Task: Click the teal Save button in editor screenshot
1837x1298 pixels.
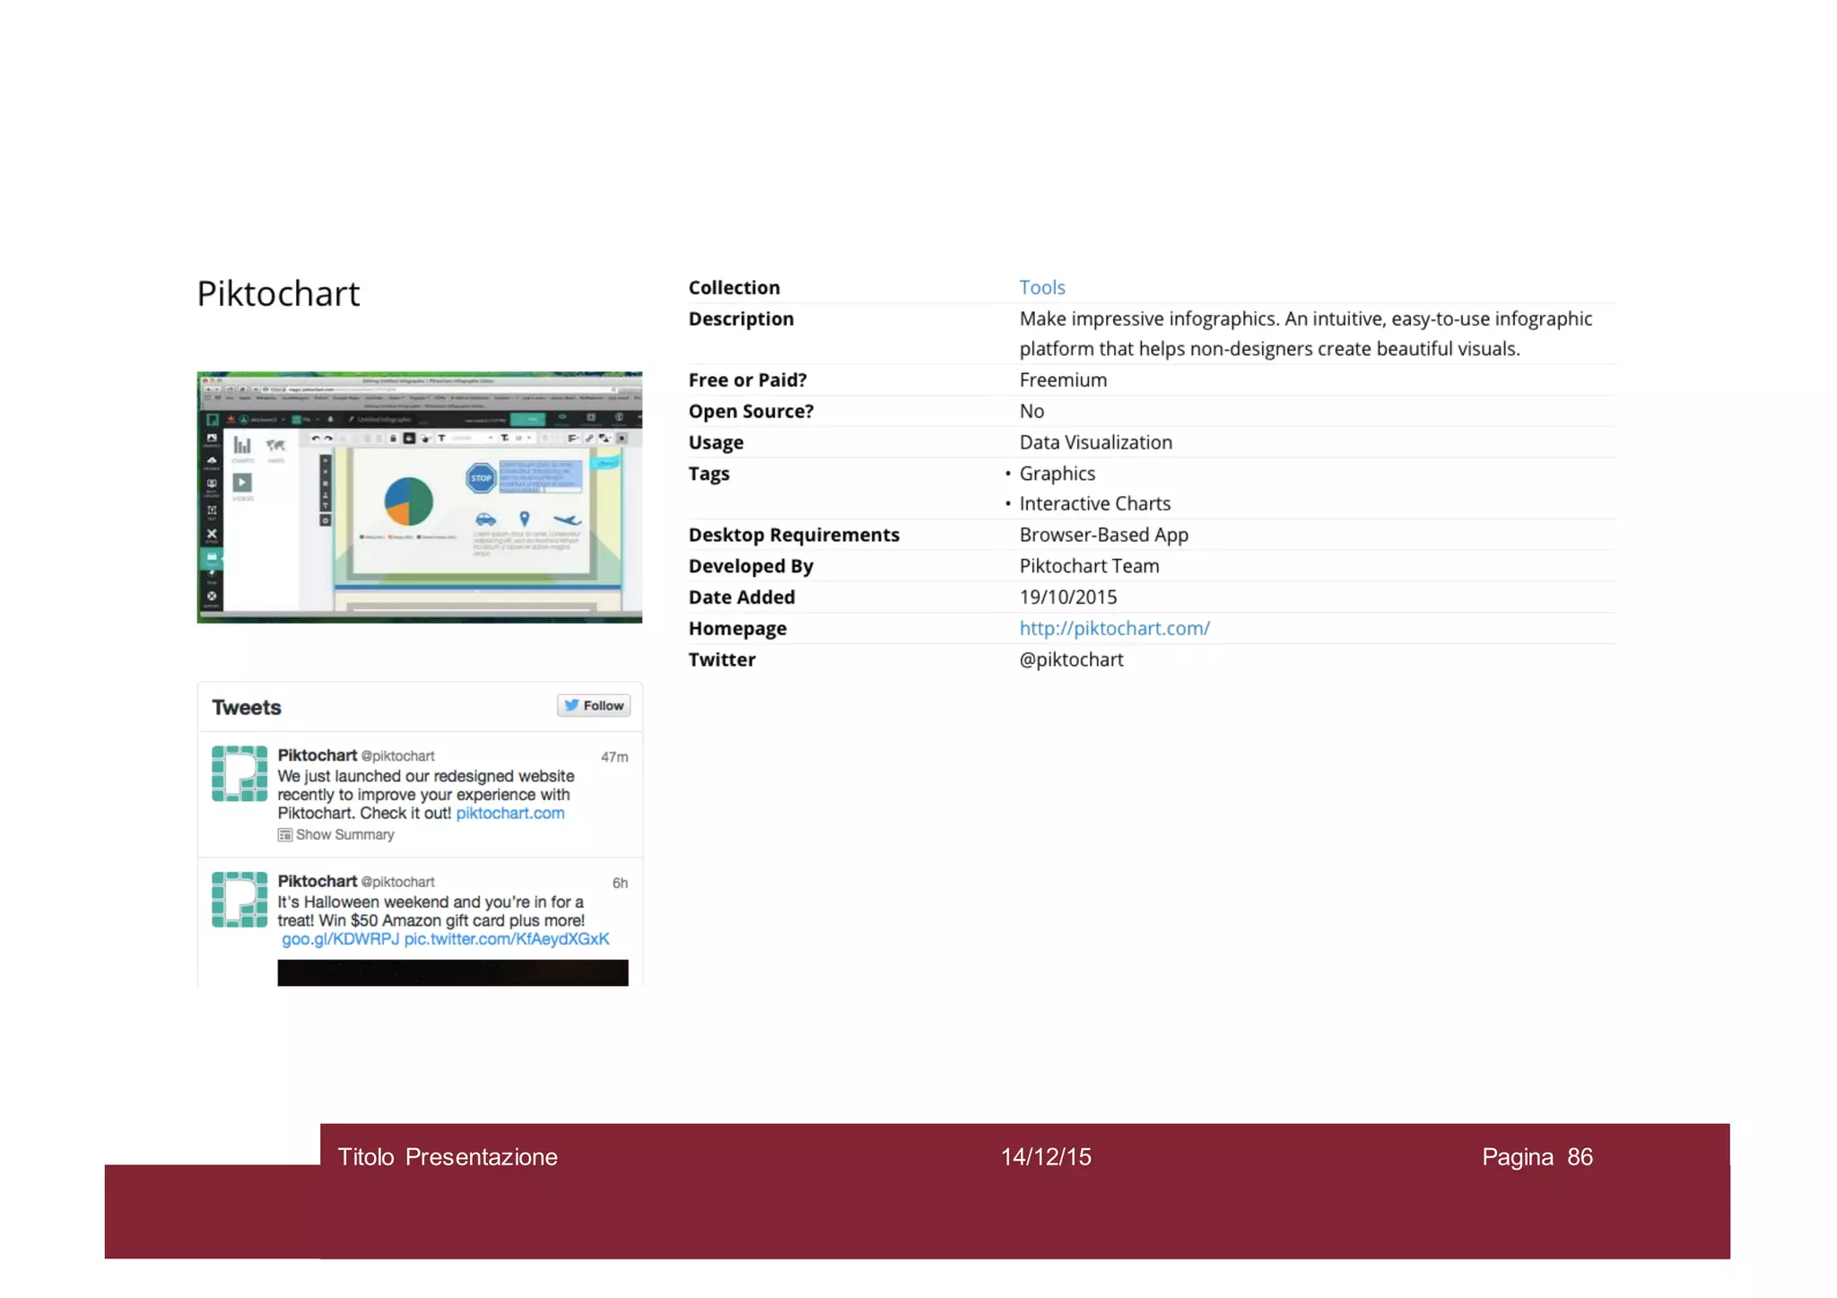Action: [529, 419]
